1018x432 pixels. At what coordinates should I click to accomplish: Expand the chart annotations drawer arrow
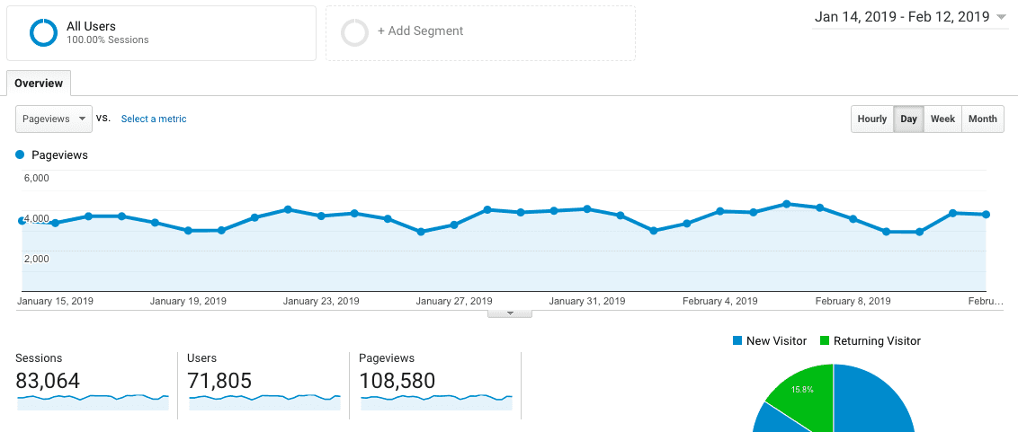tap(510, 313)
